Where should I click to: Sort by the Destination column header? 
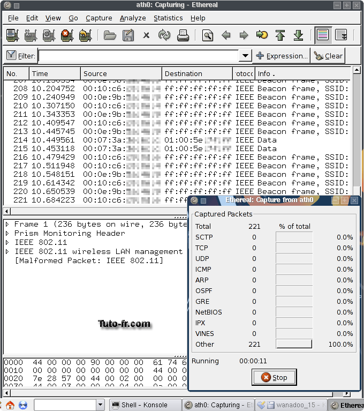point(197,73)
